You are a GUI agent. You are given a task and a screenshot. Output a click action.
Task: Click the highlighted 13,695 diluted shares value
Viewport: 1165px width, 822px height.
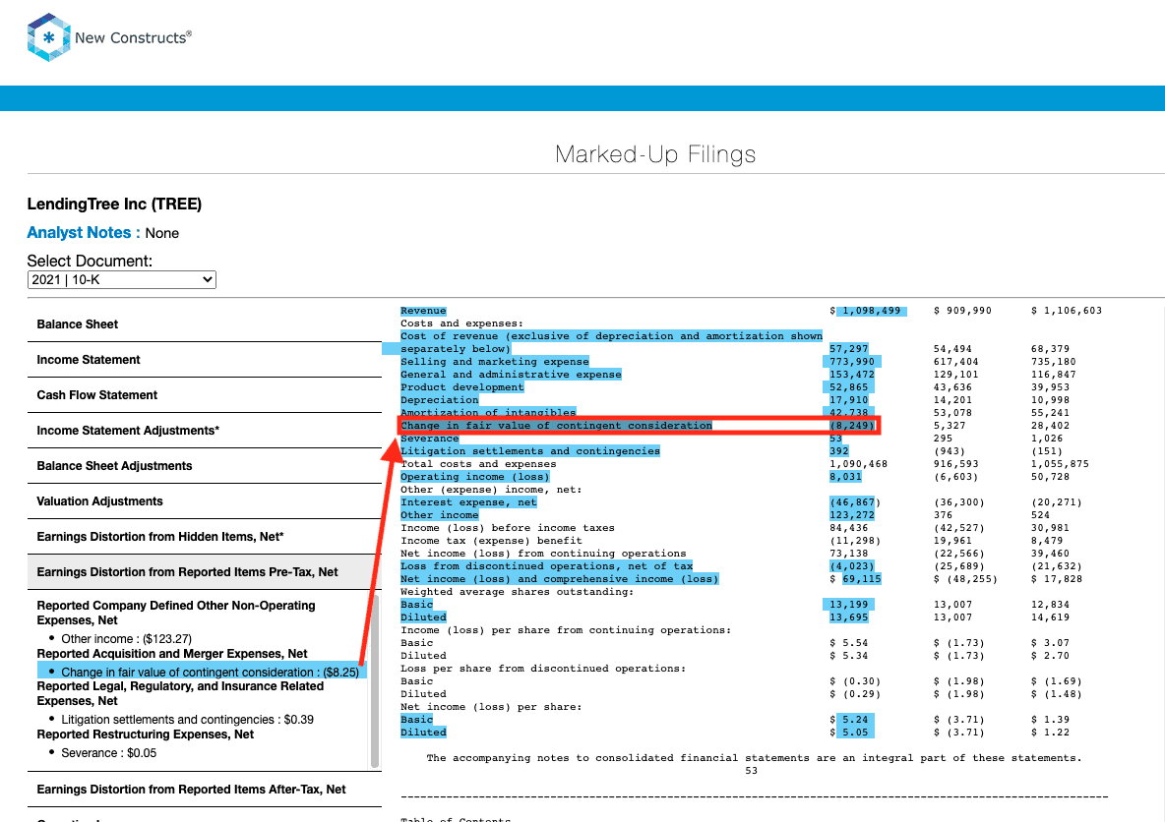coord(848,617)
